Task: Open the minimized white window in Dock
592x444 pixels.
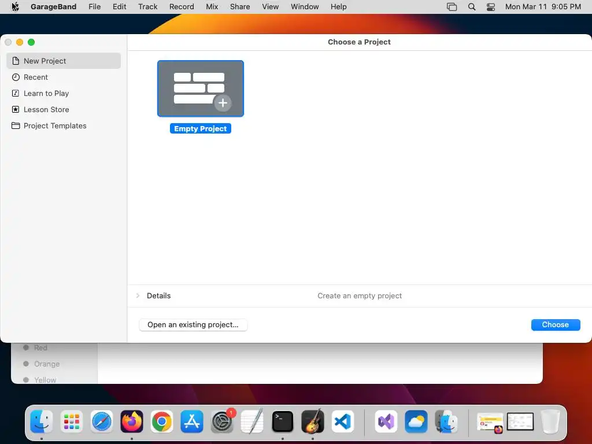Action: [x=520, y=421]
